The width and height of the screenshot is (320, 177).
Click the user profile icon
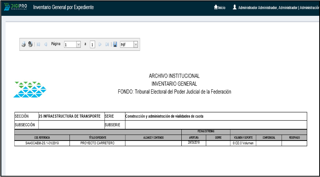[x=235, y=7]
